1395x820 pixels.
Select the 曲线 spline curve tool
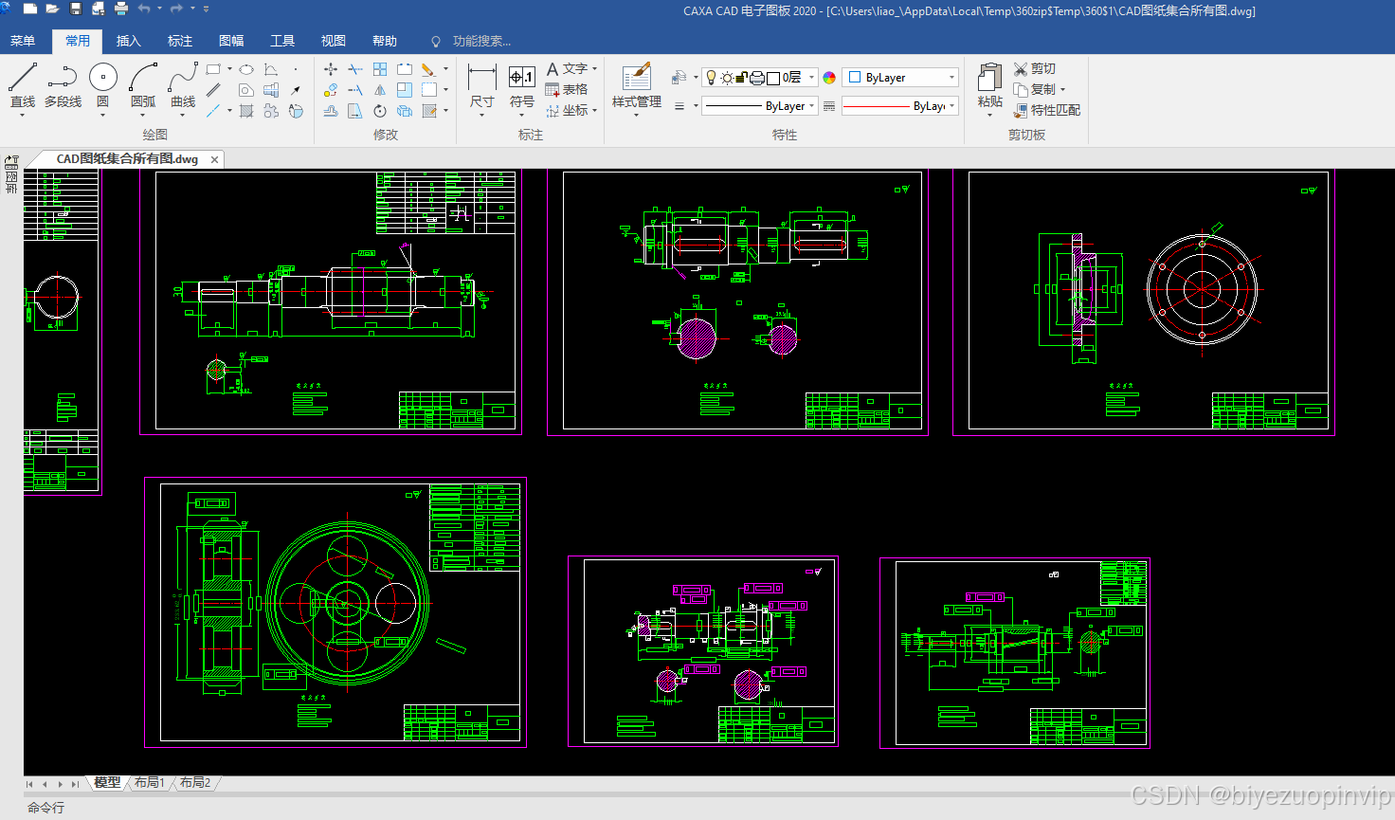point(183,85)
